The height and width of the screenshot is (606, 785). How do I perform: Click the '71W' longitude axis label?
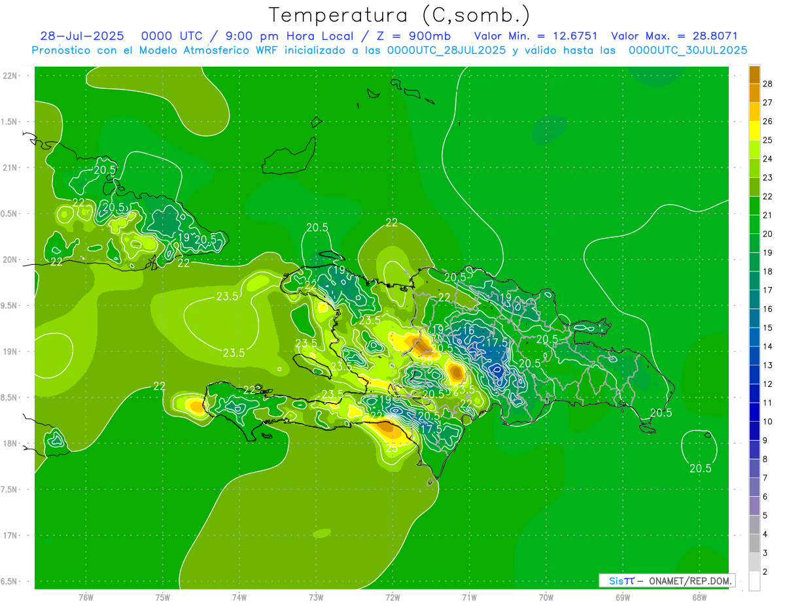pos(469,598)
